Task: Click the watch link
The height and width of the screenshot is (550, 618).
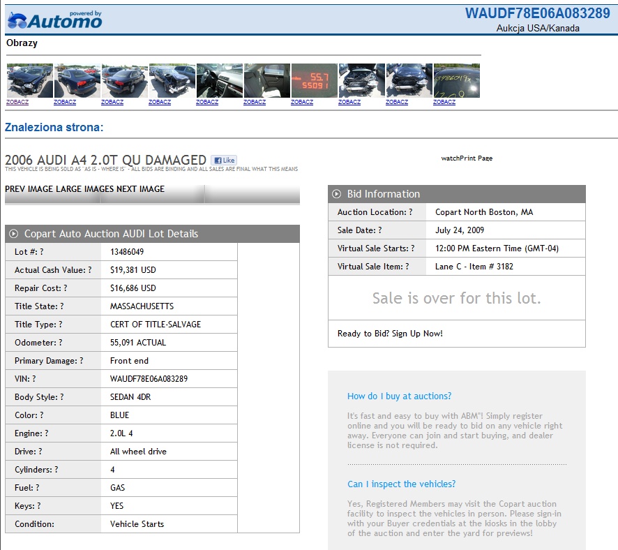Action: click(x=450, y=158)
